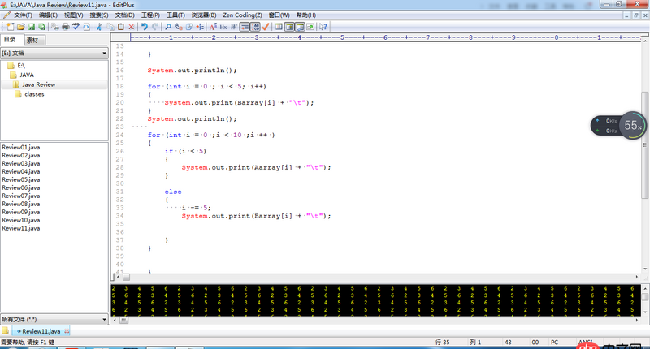This screenshot has height=349, width=650.
Task: Click the Cut scissors icon
Action: (99, 27)
